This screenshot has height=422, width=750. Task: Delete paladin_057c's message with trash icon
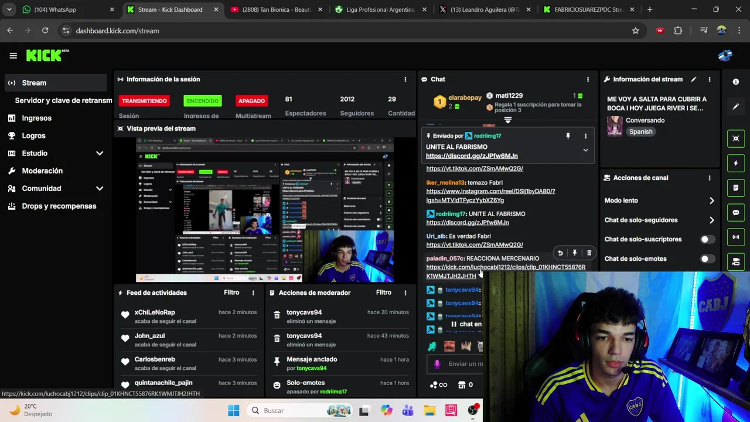(589, 253)
